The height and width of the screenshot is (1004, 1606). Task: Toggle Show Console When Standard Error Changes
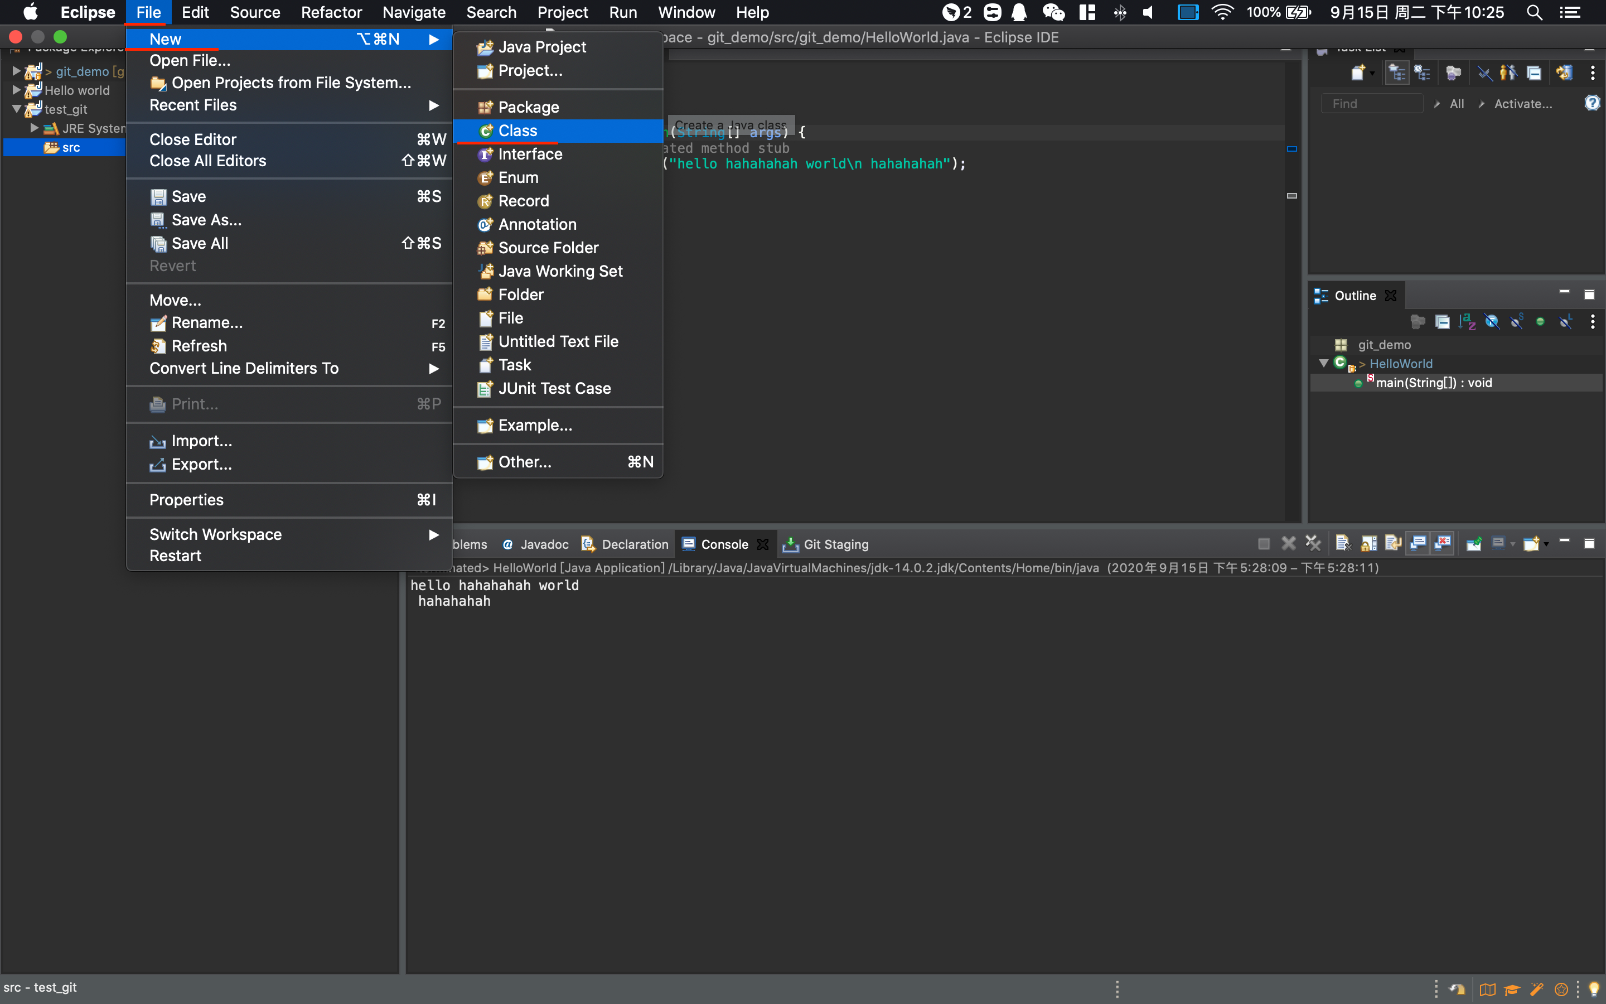tap(1443, 544)
